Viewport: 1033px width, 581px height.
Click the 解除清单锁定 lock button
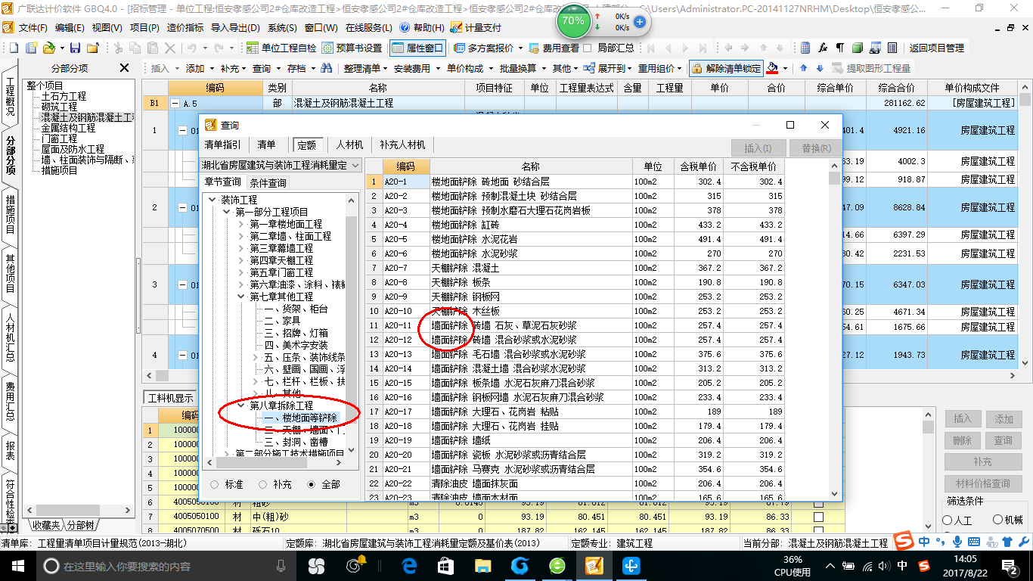726,68
